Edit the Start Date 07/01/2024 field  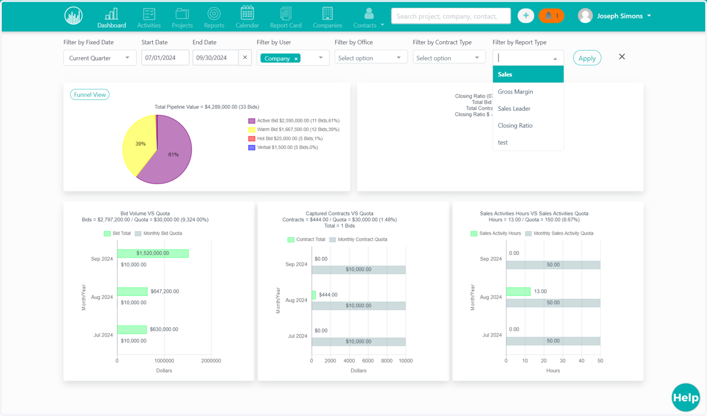[x=165, y=58]
